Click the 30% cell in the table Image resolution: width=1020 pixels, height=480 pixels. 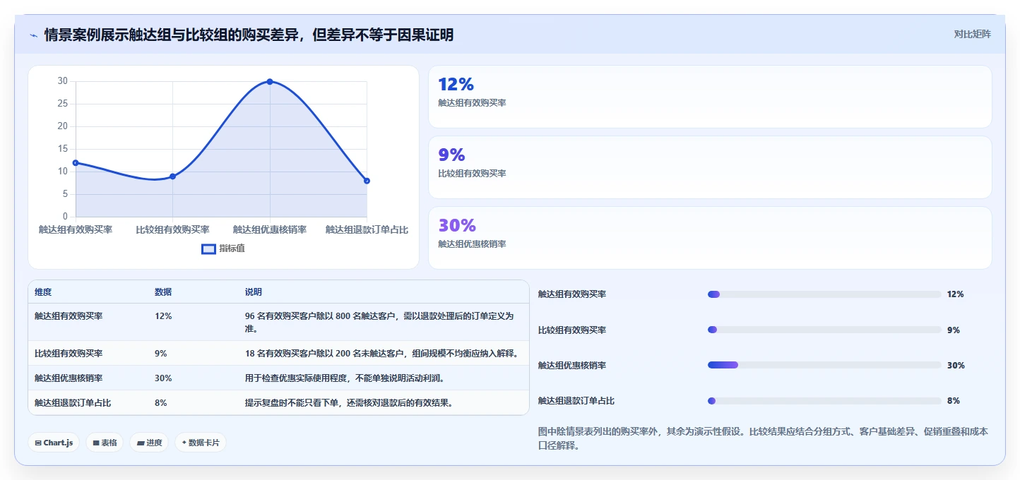(x=163, y=378)
